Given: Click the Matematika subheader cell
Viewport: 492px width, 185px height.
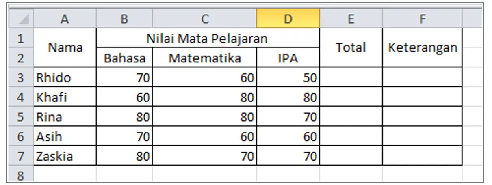Looking at the screenshot, I should pyautogui.click(x=205, y=57).
